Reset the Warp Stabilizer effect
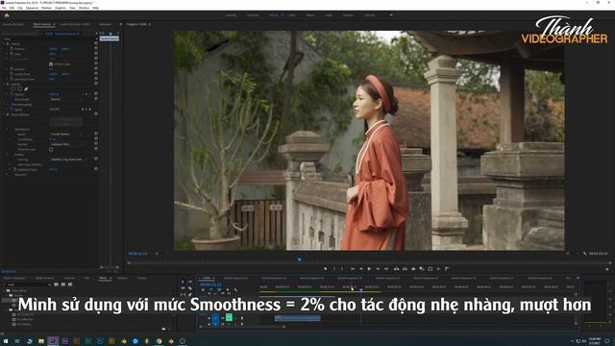 coord(96,114)
